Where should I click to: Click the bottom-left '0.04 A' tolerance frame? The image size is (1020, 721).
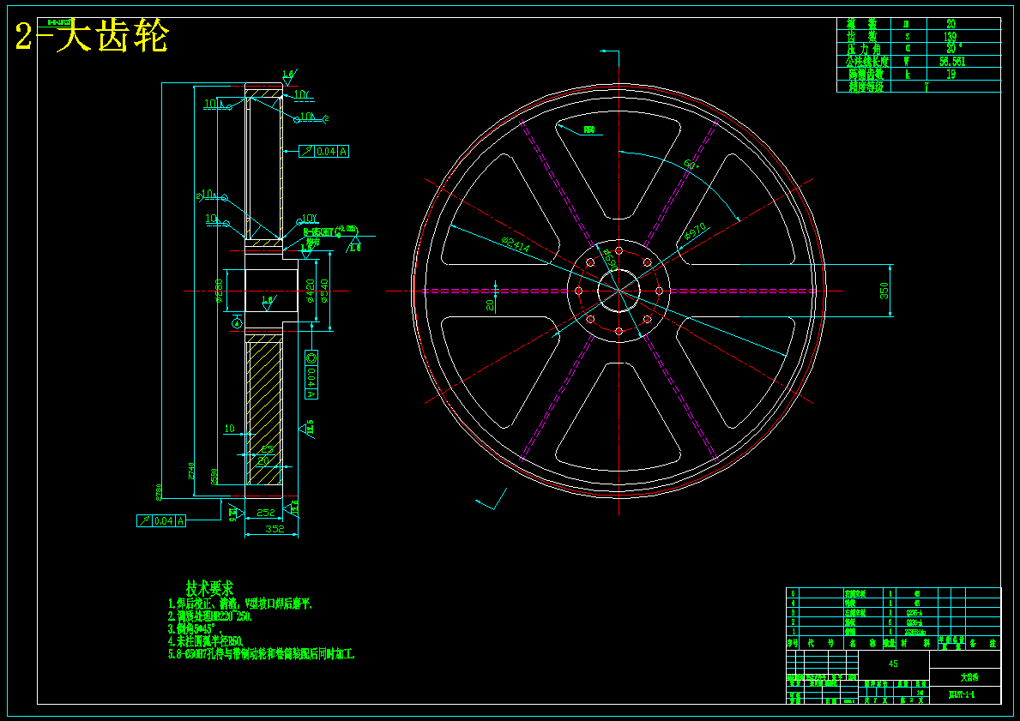161,520
